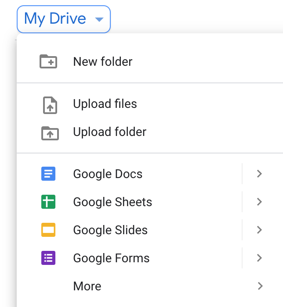Click the blue Google Docs icon
283x307 pixels.
(x=48, y=174)
